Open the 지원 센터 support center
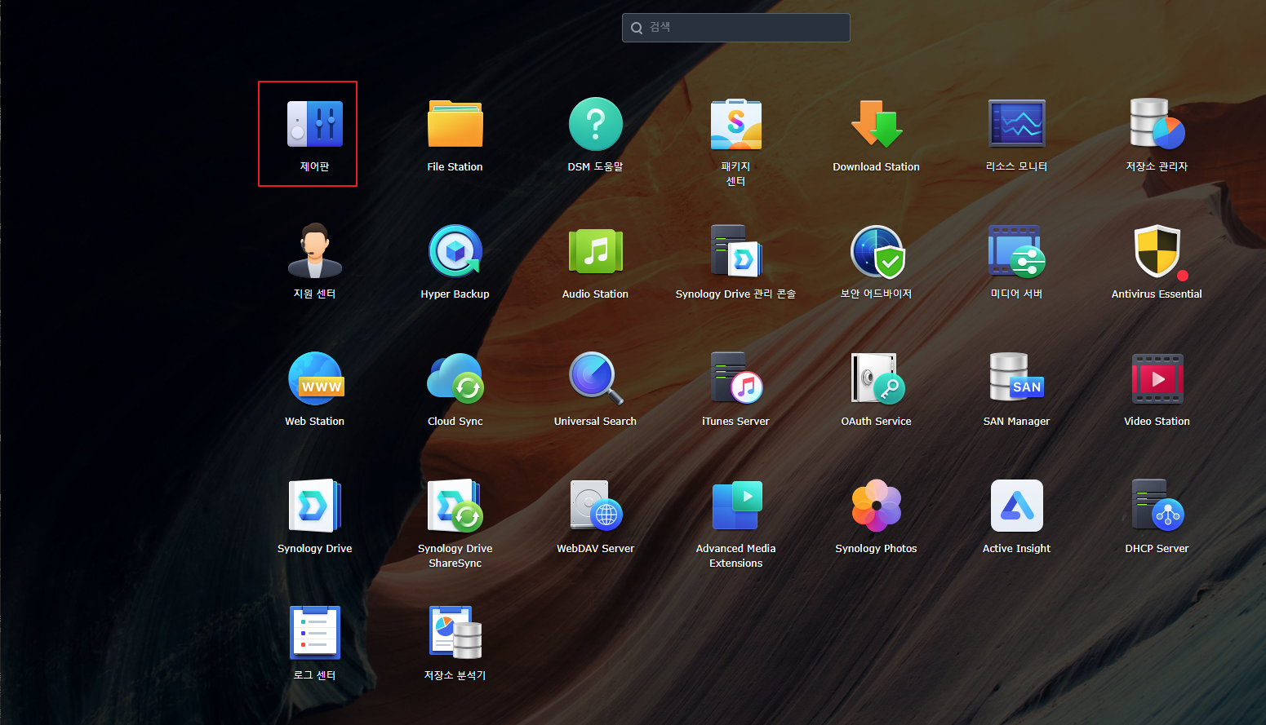1266x725 pixels. click(315, 251)
